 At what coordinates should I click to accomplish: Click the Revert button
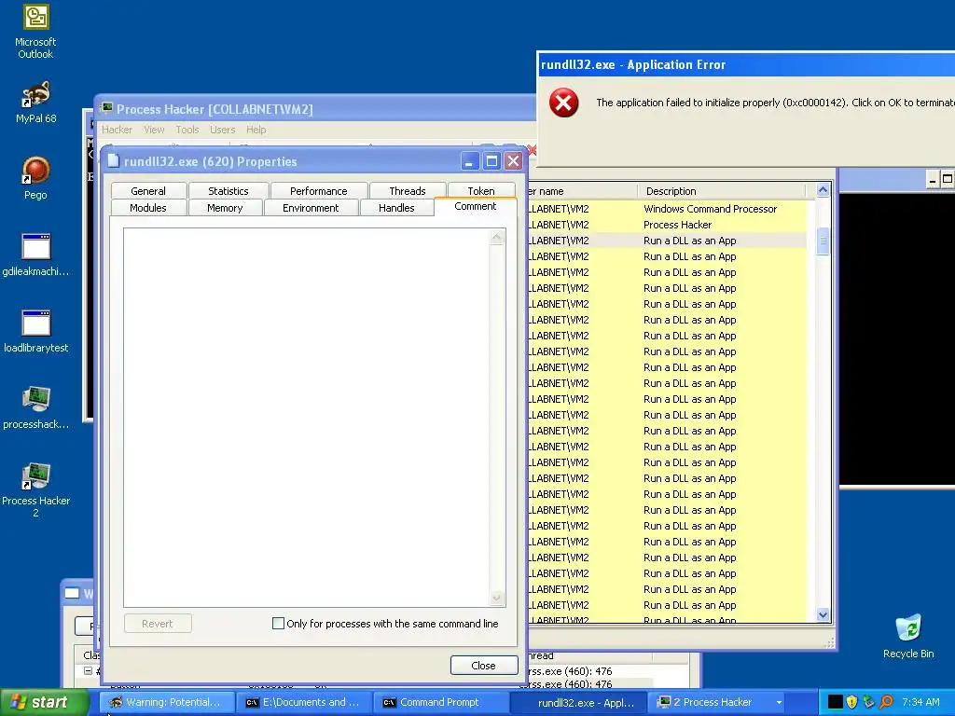tap(157, 624)
